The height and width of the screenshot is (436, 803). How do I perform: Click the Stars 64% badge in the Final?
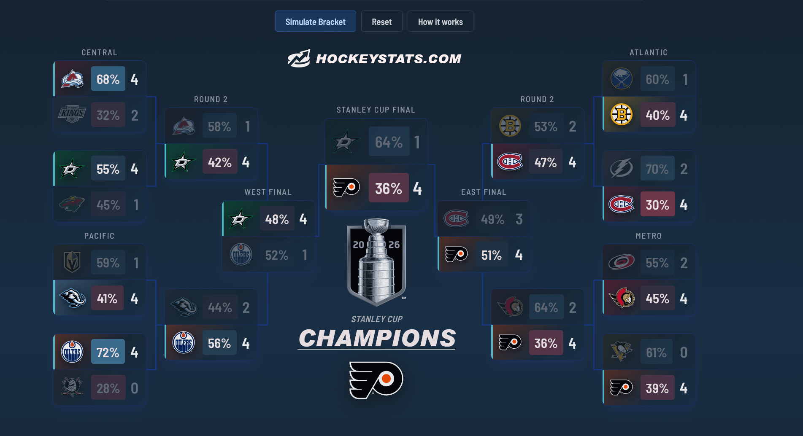389,142
